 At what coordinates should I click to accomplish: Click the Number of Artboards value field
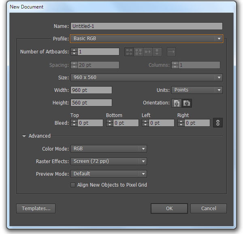click(98, 52)
